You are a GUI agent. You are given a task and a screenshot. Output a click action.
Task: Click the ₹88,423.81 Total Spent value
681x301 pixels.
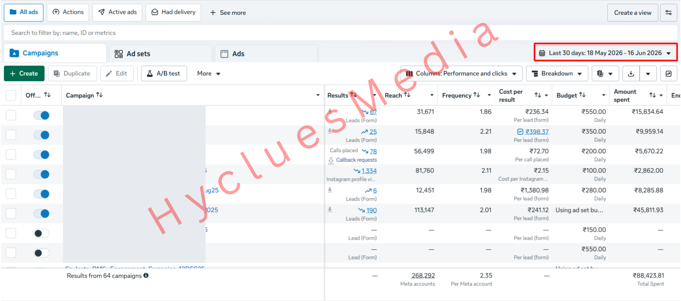[648, 276]
